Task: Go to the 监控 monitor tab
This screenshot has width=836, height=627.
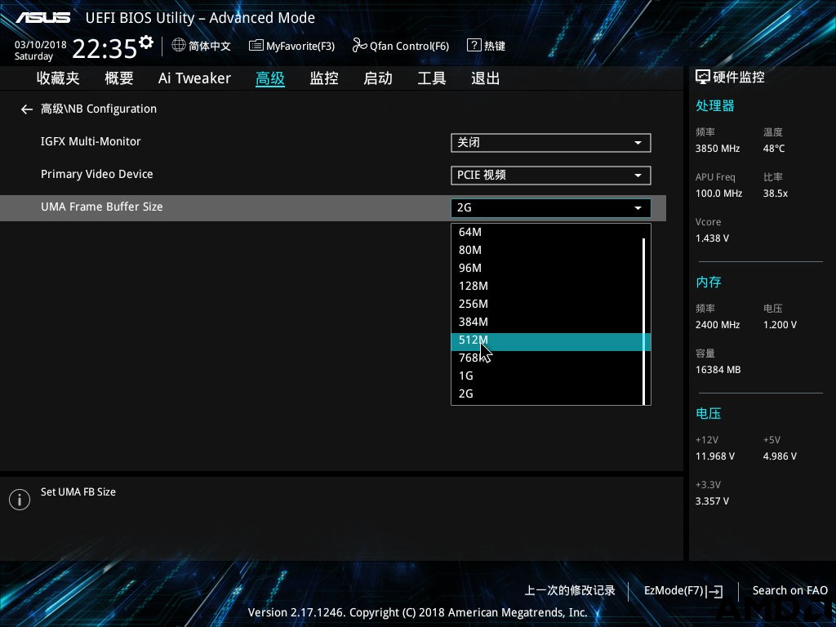Action: point(324,78)
